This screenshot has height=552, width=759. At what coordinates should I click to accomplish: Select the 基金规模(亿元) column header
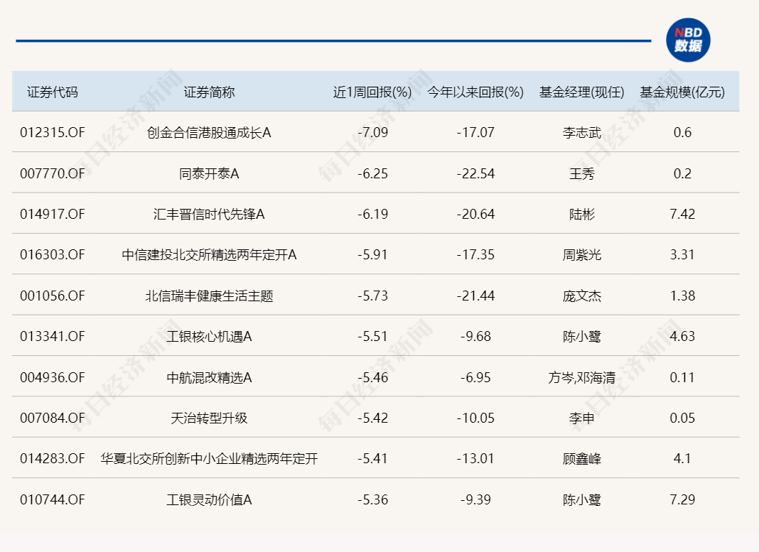pyautogui.click(x=682, y=92)
